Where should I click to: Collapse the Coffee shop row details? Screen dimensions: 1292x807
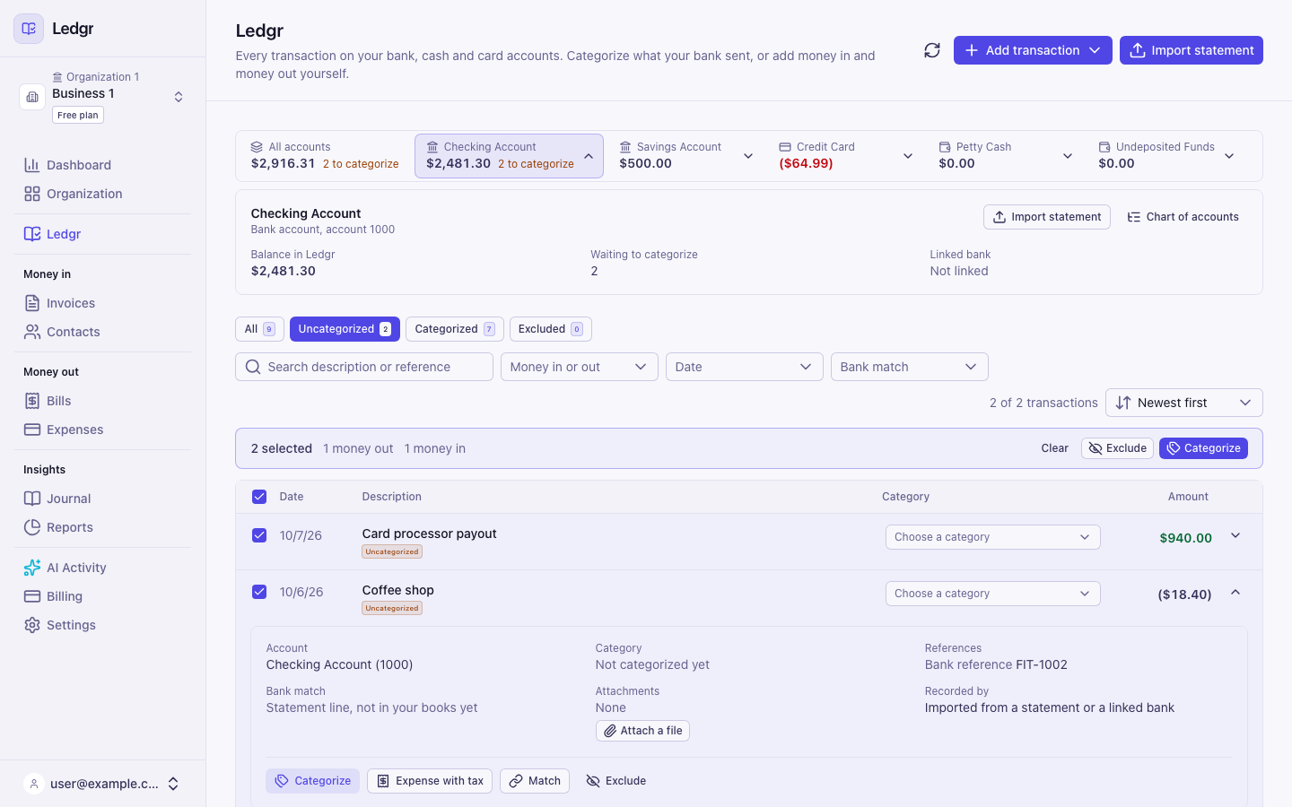pyautogui.click(x=1235, y=593)
